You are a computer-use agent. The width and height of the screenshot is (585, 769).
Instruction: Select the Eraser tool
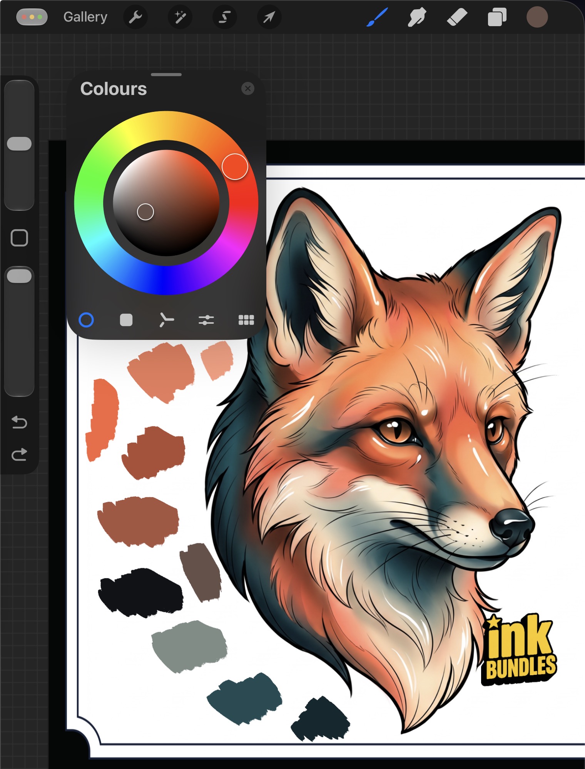tap(457, 17)
